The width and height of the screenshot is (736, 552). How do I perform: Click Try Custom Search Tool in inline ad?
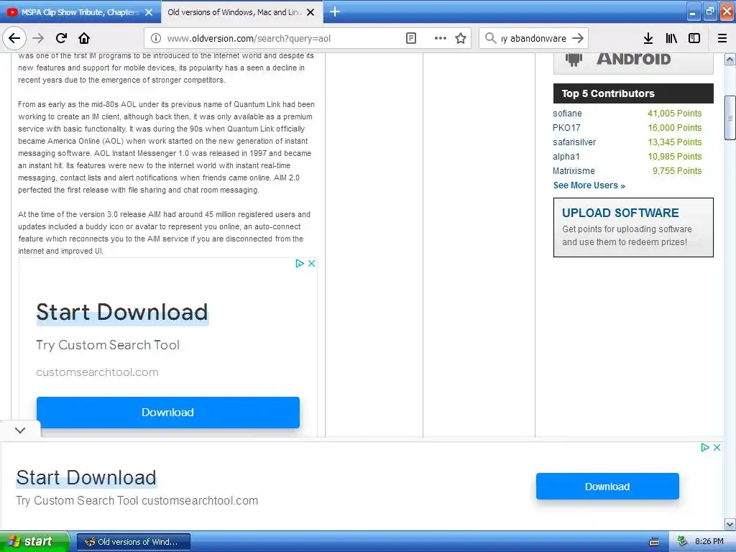click(x=108, y=345)
